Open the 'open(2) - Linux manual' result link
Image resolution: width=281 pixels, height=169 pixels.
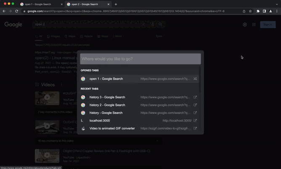(56, 58)
